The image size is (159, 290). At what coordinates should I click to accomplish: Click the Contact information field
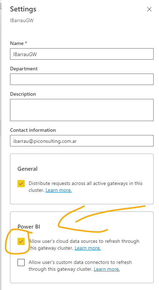point(82,141)
